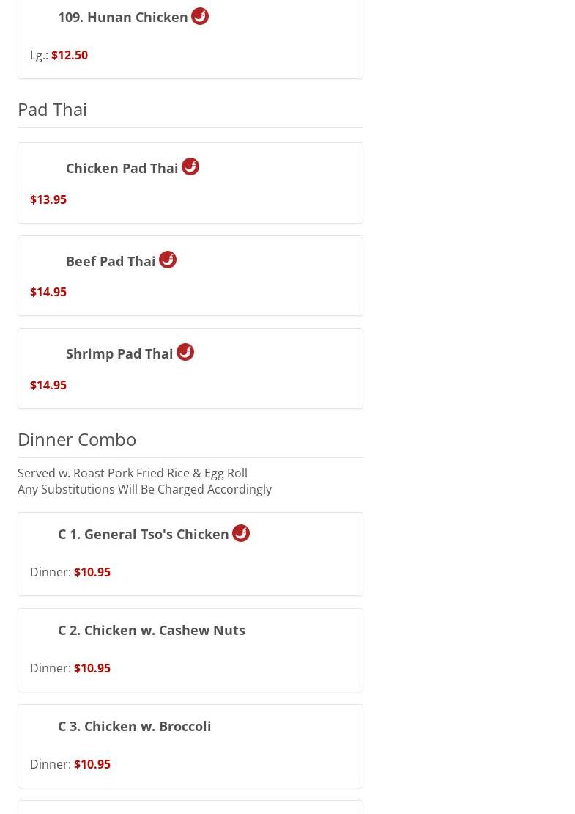Viewport: 575px width, 814px height.
Task: Click spicy pepper icon beside Shrimp Pad Thai
Action: tap(185, 352)
